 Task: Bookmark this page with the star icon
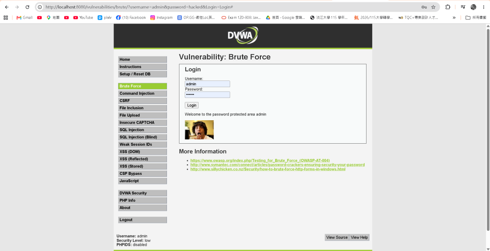[x=433, y=7]
